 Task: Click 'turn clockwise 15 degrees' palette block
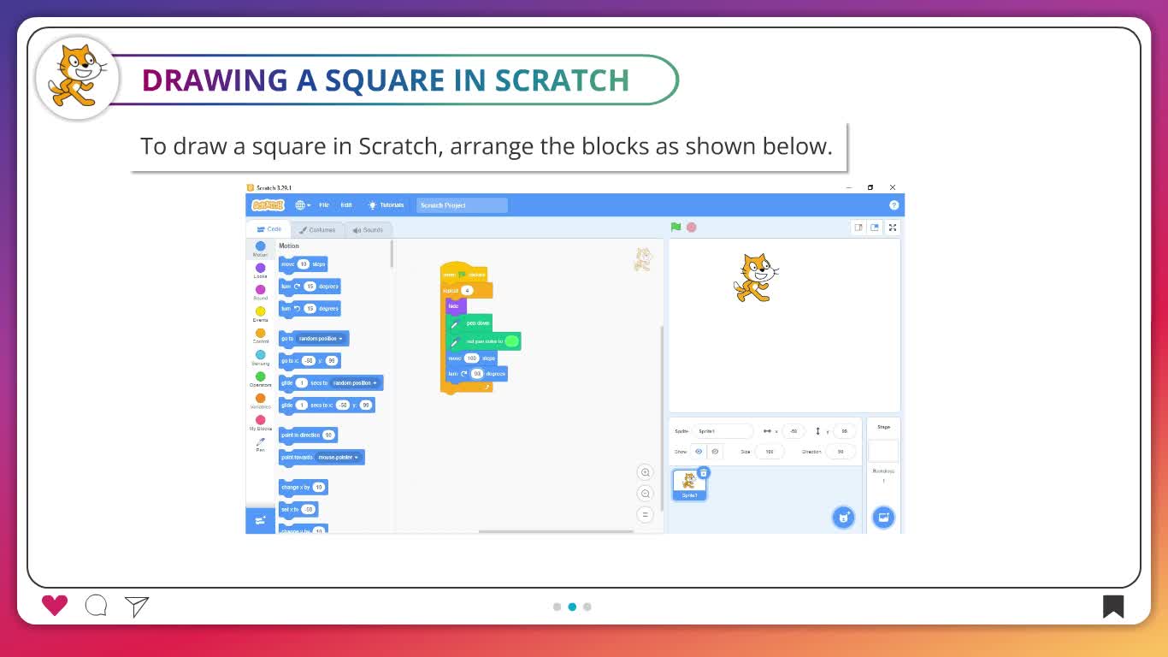point(310,287)
